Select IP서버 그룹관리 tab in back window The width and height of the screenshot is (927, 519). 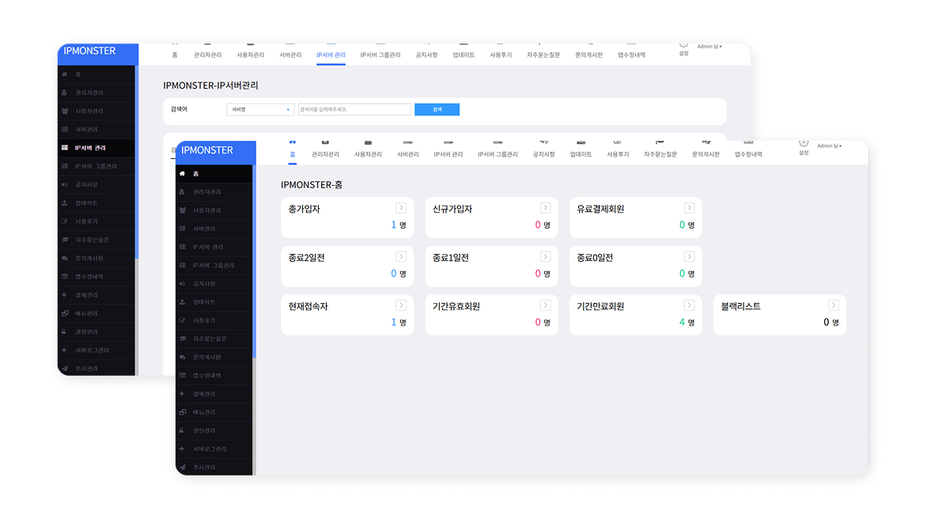point(380,53)
